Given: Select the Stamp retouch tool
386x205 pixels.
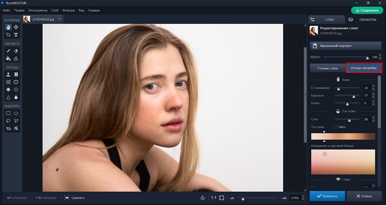Looking at the screenshot, I should pyautogui.click(x=8, y=75).
